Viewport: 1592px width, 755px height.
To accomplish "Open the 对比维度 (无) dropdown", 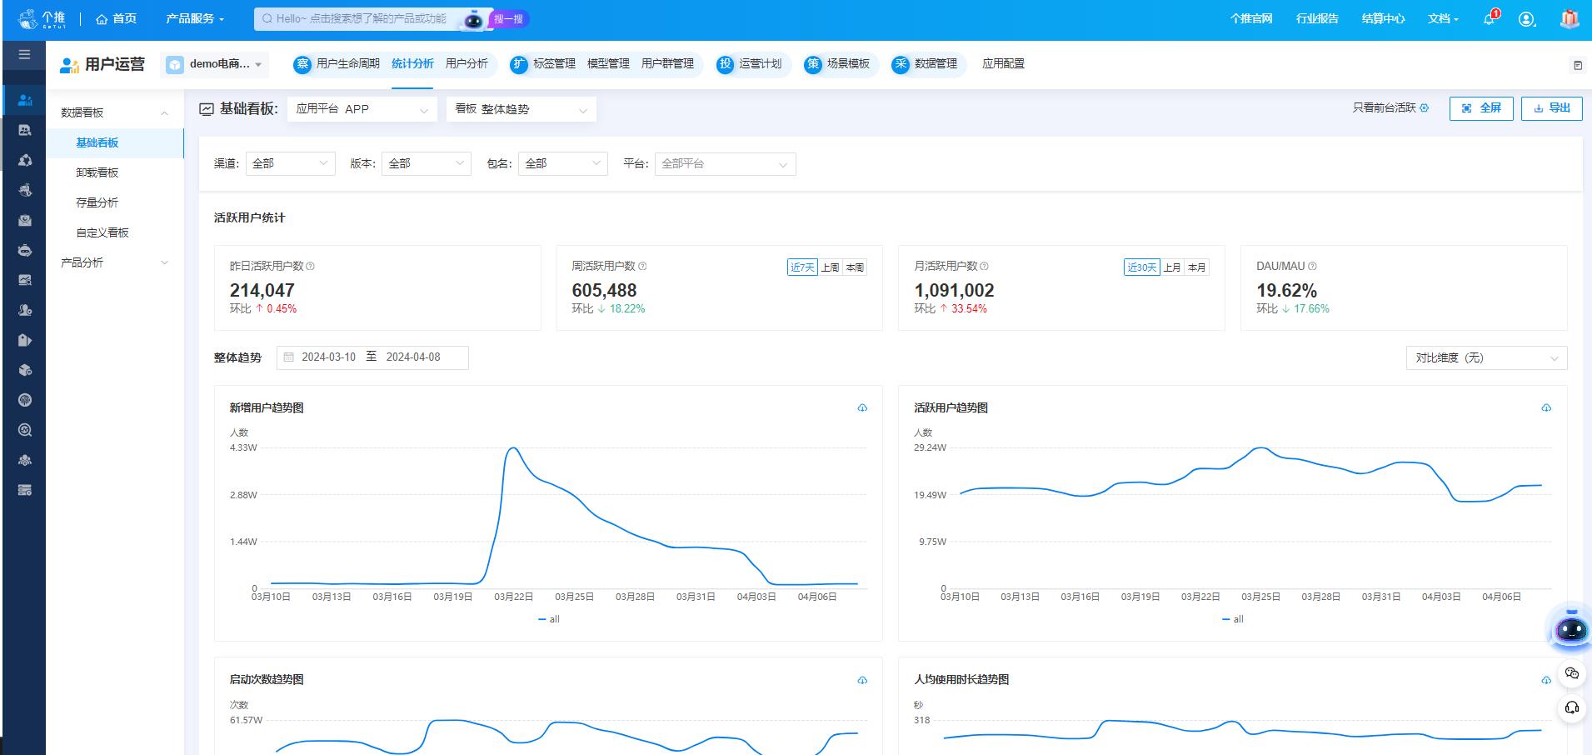I will [1487, 358].
